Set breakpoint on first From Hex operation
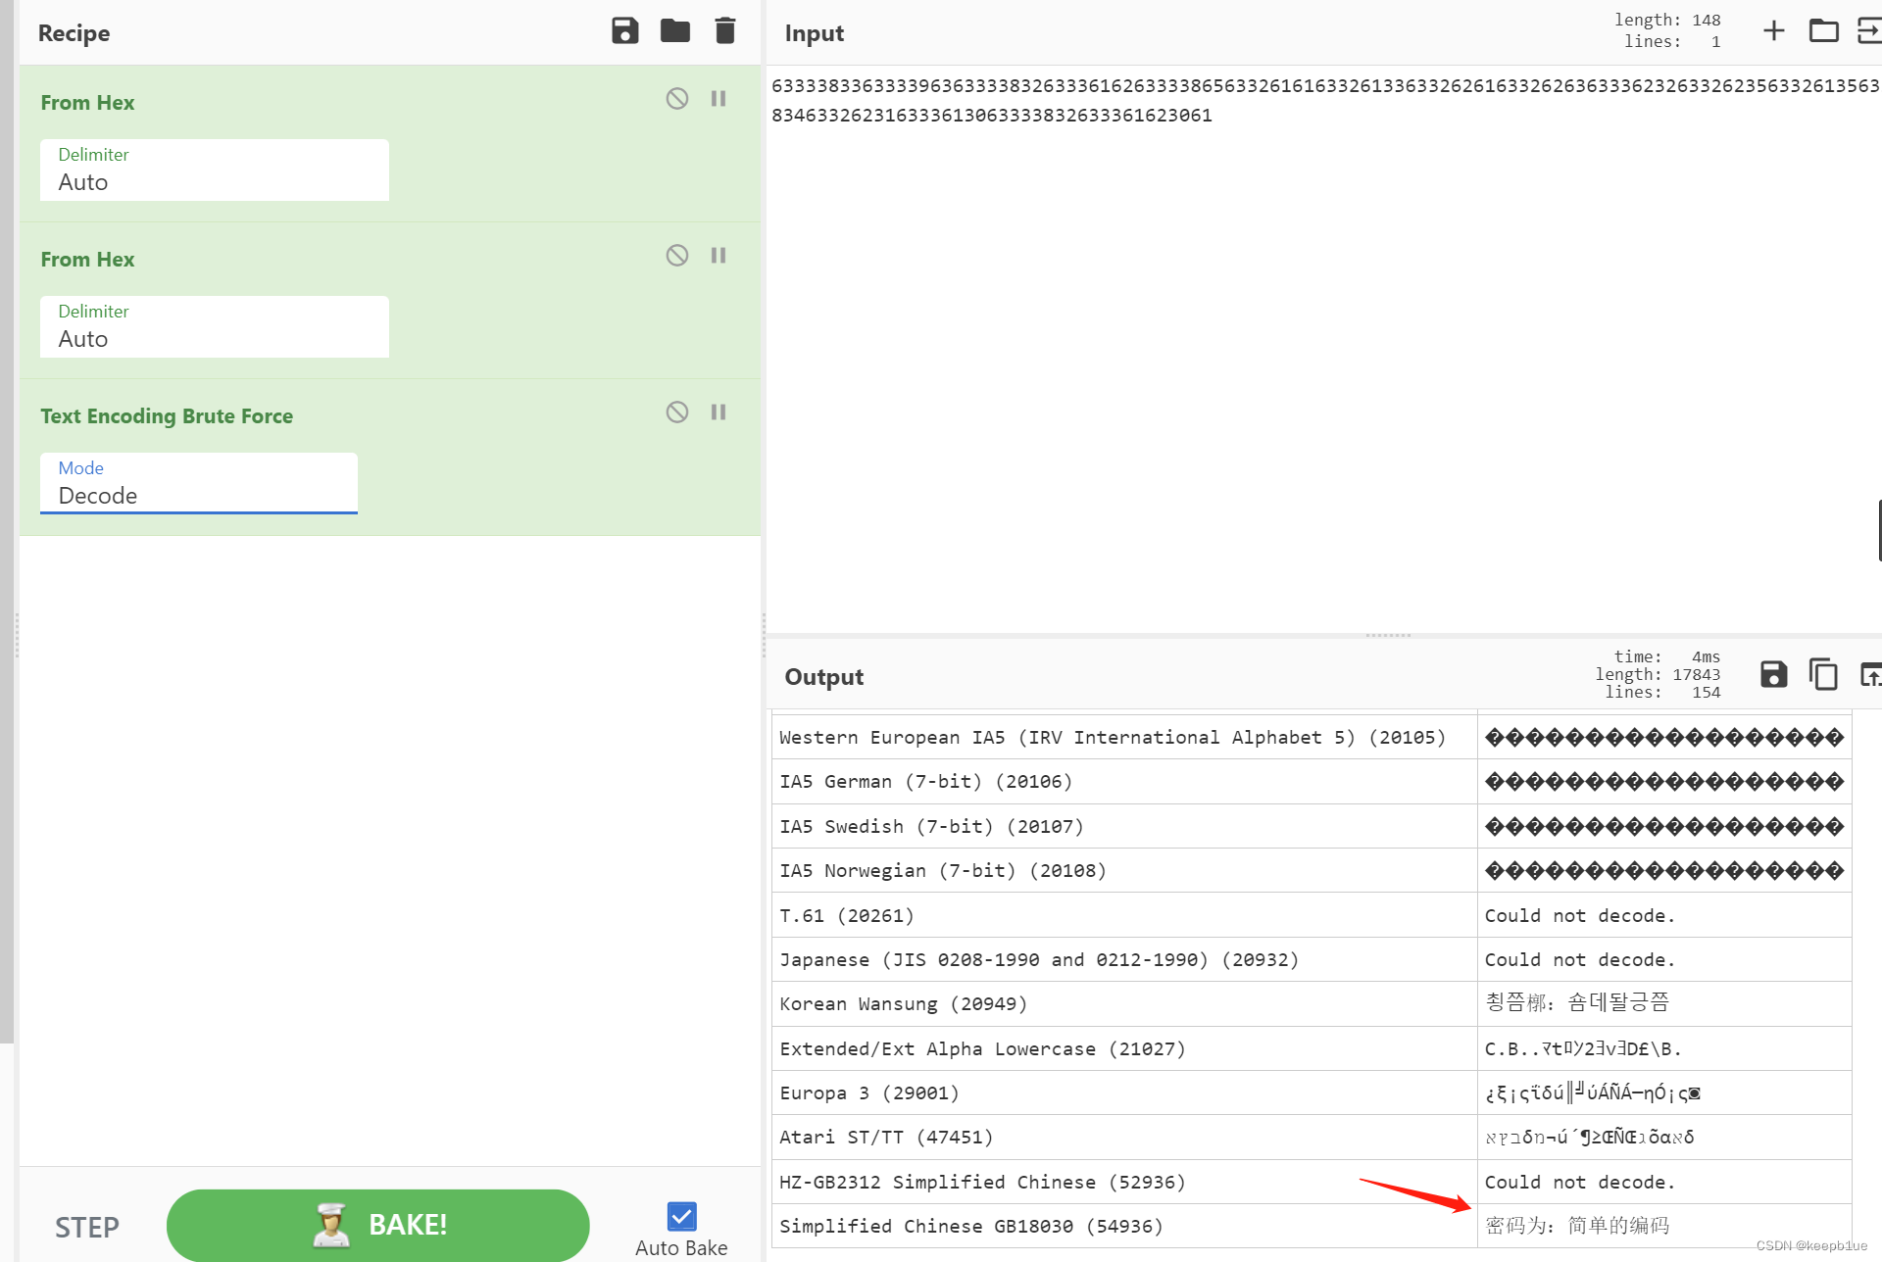The height and width of the screenshot is (1262, 1882). pos(718,99)
